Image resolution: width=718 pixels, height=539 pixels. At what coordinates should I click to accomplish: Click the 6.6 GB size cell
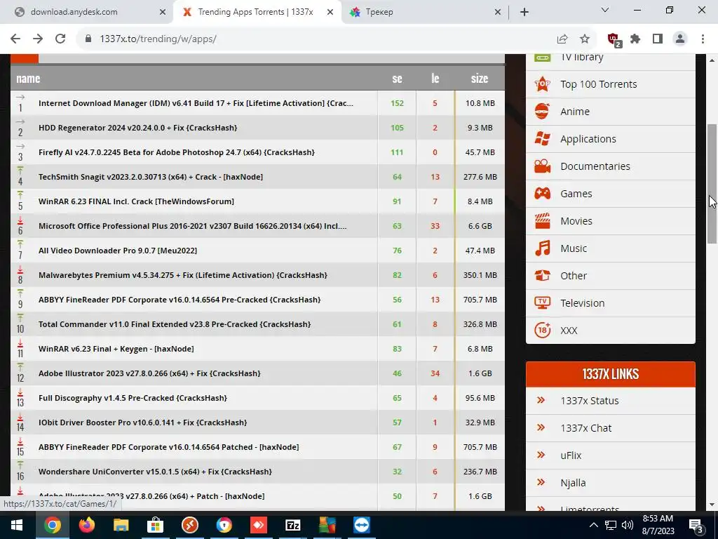pos(480,226)
